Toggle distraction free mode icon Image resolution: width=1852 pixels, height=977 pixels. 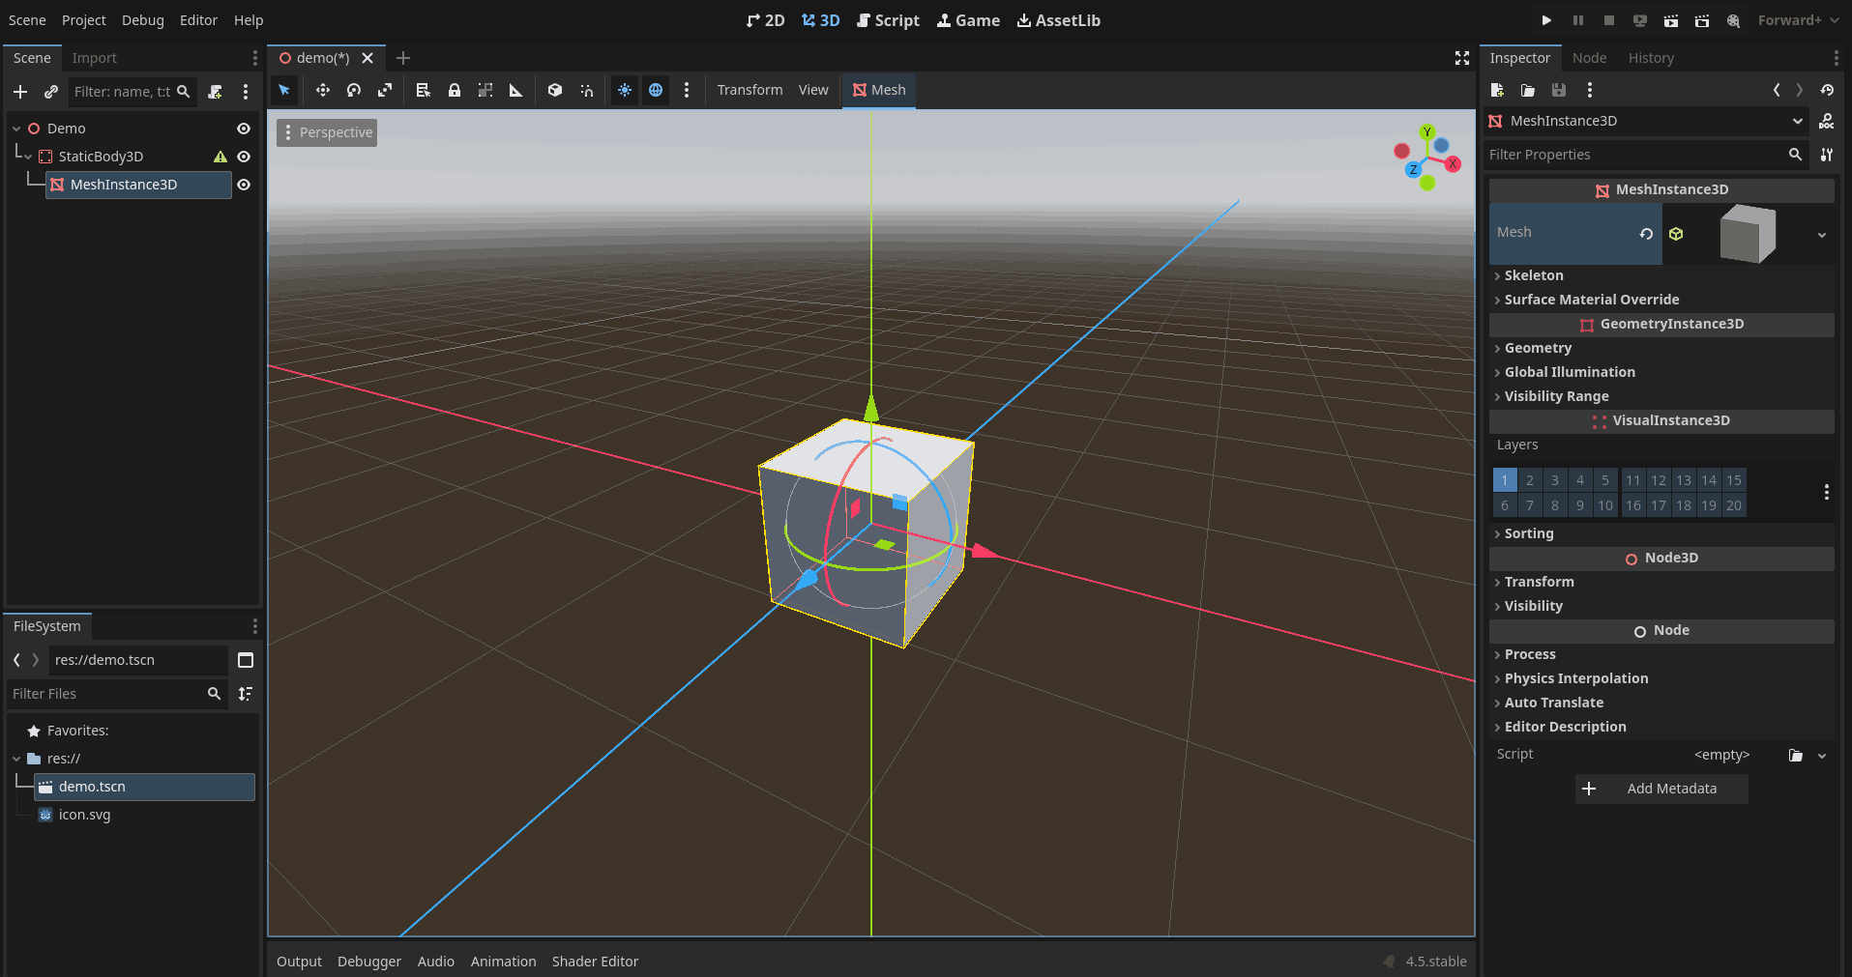(x=1462, y=58)
